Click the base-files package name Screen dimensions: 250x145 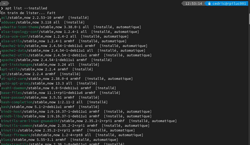pyautogui.click(x=12, y=93)
